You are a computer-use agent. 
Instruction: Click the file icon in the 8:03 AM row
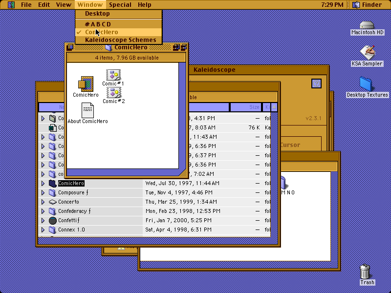point(53,128)
